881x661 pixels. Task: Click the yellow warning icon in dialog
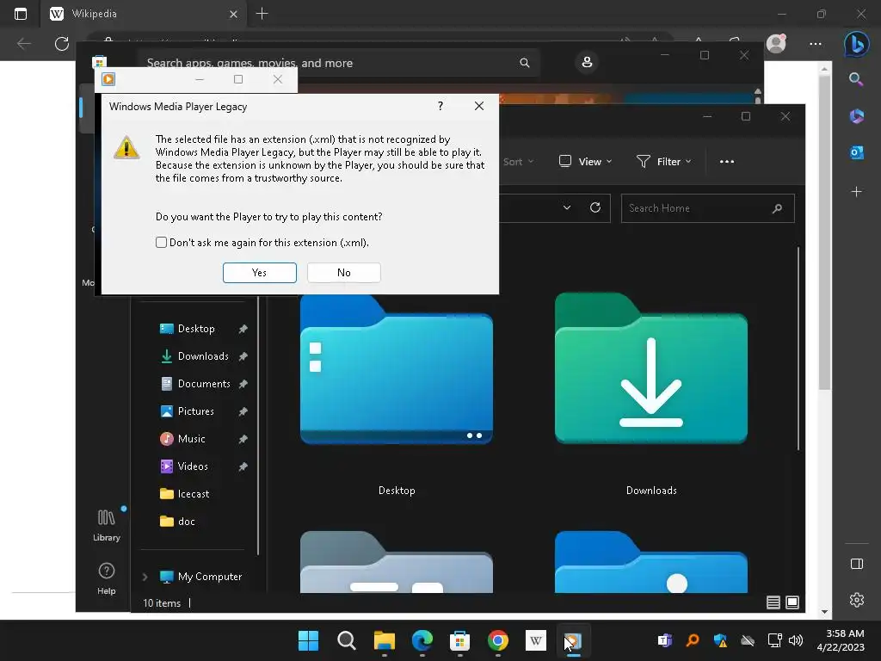tap(126, 147)
